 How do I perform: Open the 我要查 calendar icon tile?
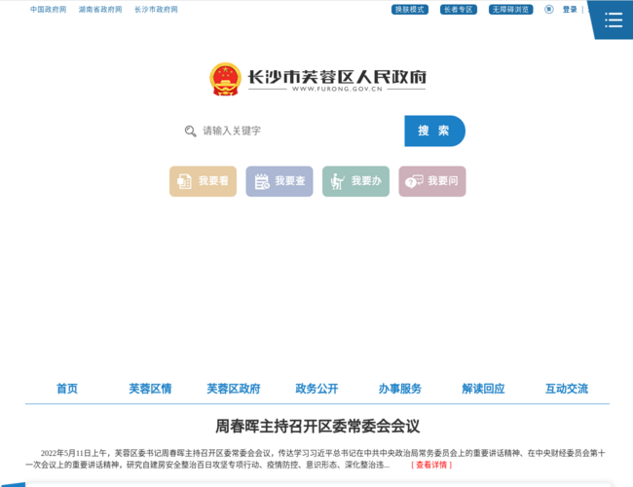coord(279,181)
